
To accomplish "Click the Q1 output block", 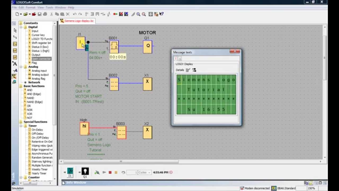I will coord(148,47).
